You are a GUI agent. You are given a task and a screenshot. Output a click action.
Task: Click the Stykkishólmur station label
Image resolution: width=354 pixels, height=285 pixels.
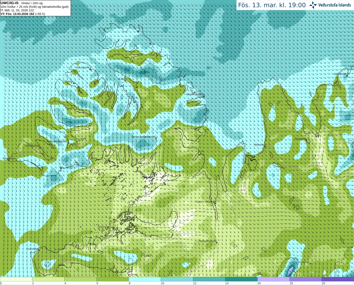click(x=106, y=227)
